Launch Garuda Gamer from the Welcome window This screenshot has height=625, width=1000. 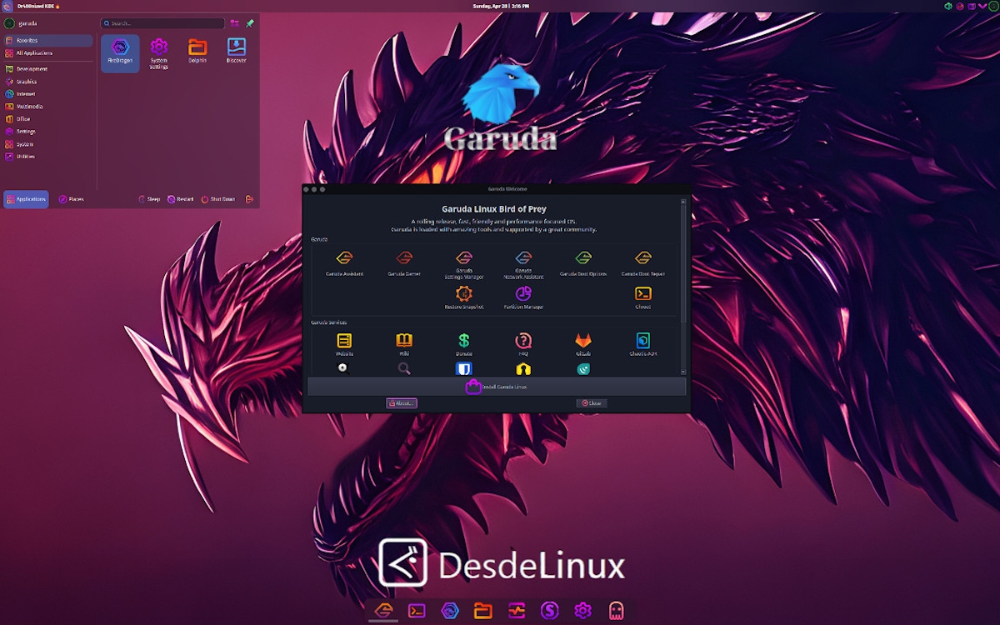coord(404,259)
